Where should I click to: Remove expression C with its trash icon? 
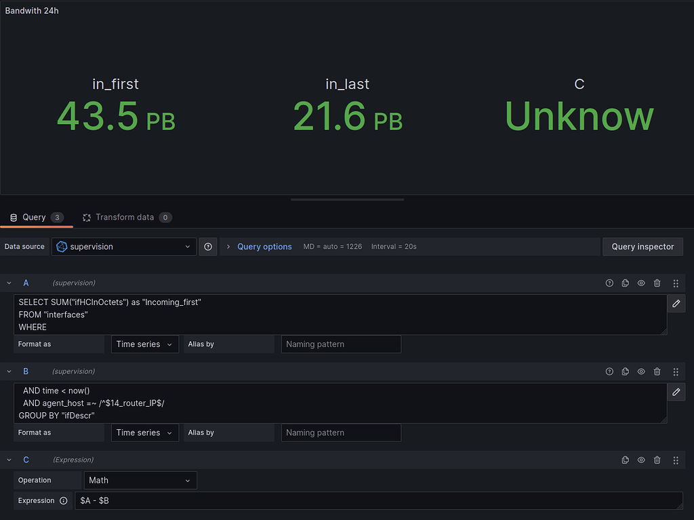point(657,460)
